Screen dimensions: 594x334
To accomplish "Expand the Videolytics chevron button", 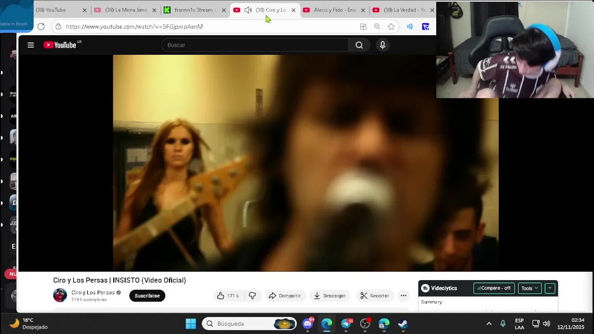I will 550,288.
